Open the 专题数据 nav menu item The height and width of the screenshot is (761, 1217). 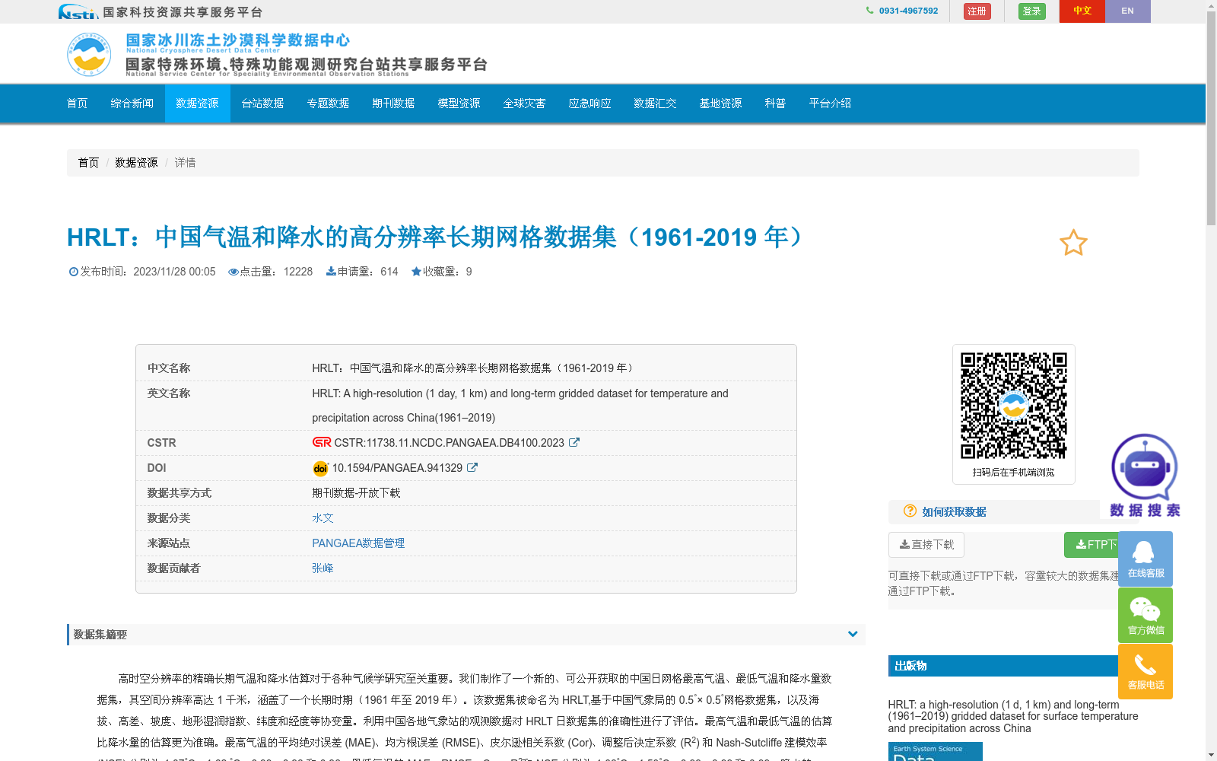click(x=329, y=103)
